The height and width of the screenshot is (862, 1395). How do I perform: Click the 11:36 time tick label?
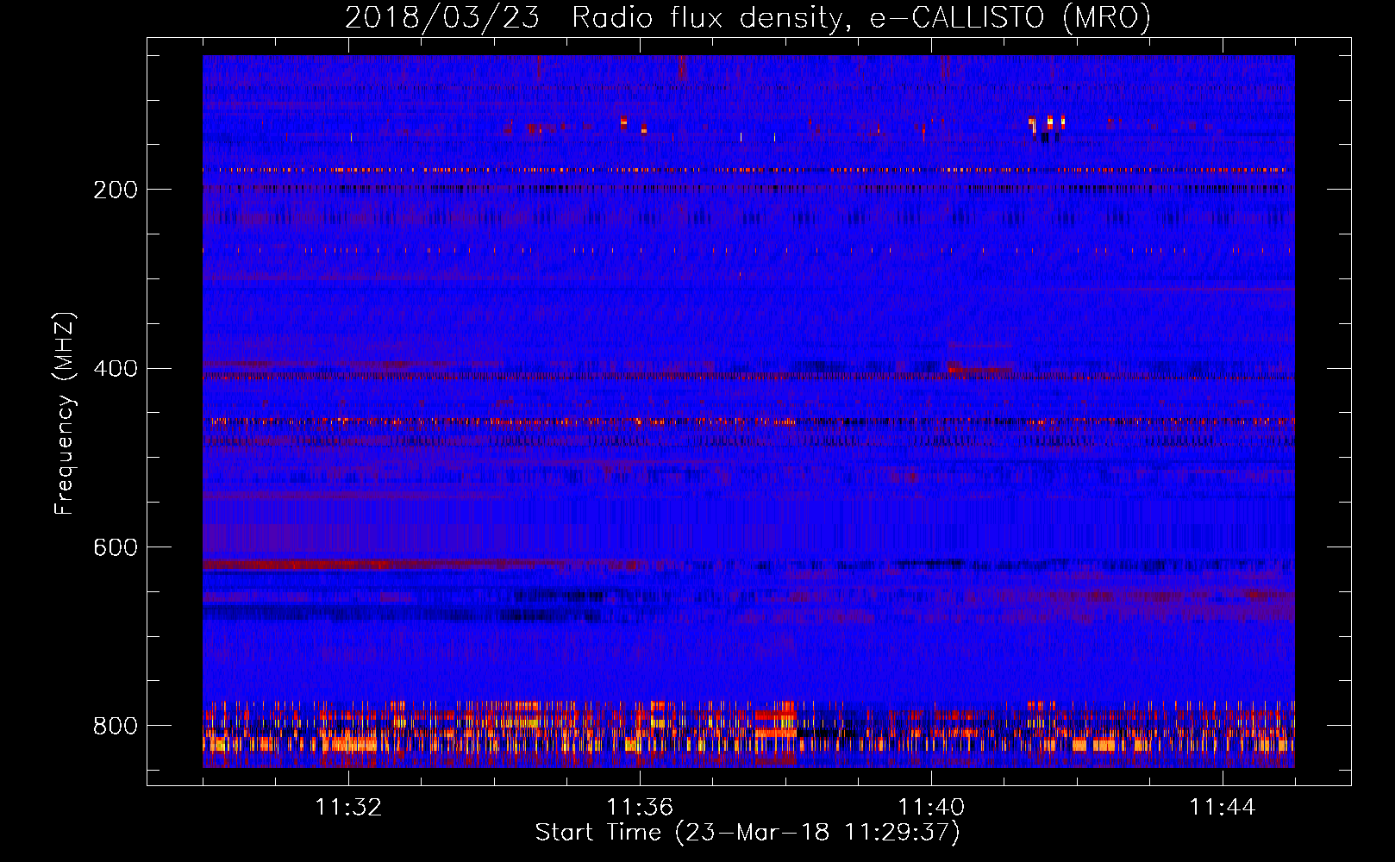pos(640,808)
